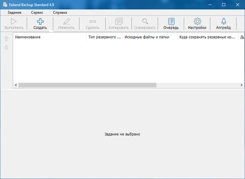Image resolution: width=245 pixels, height=179 pixels.
Task: Click the Сканировать (Scan) magnifier icon
Action: tap(145, 21)
